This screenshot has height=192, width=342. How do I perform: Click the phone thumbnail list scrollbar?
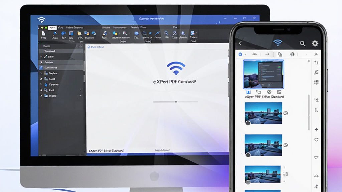[x=309, y=112]
